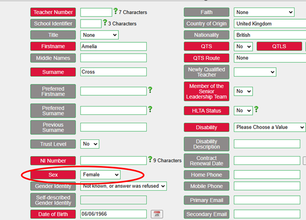The image size is (306, 220).
Task: Open the Title dropdown
Action: tap(99, 35)
